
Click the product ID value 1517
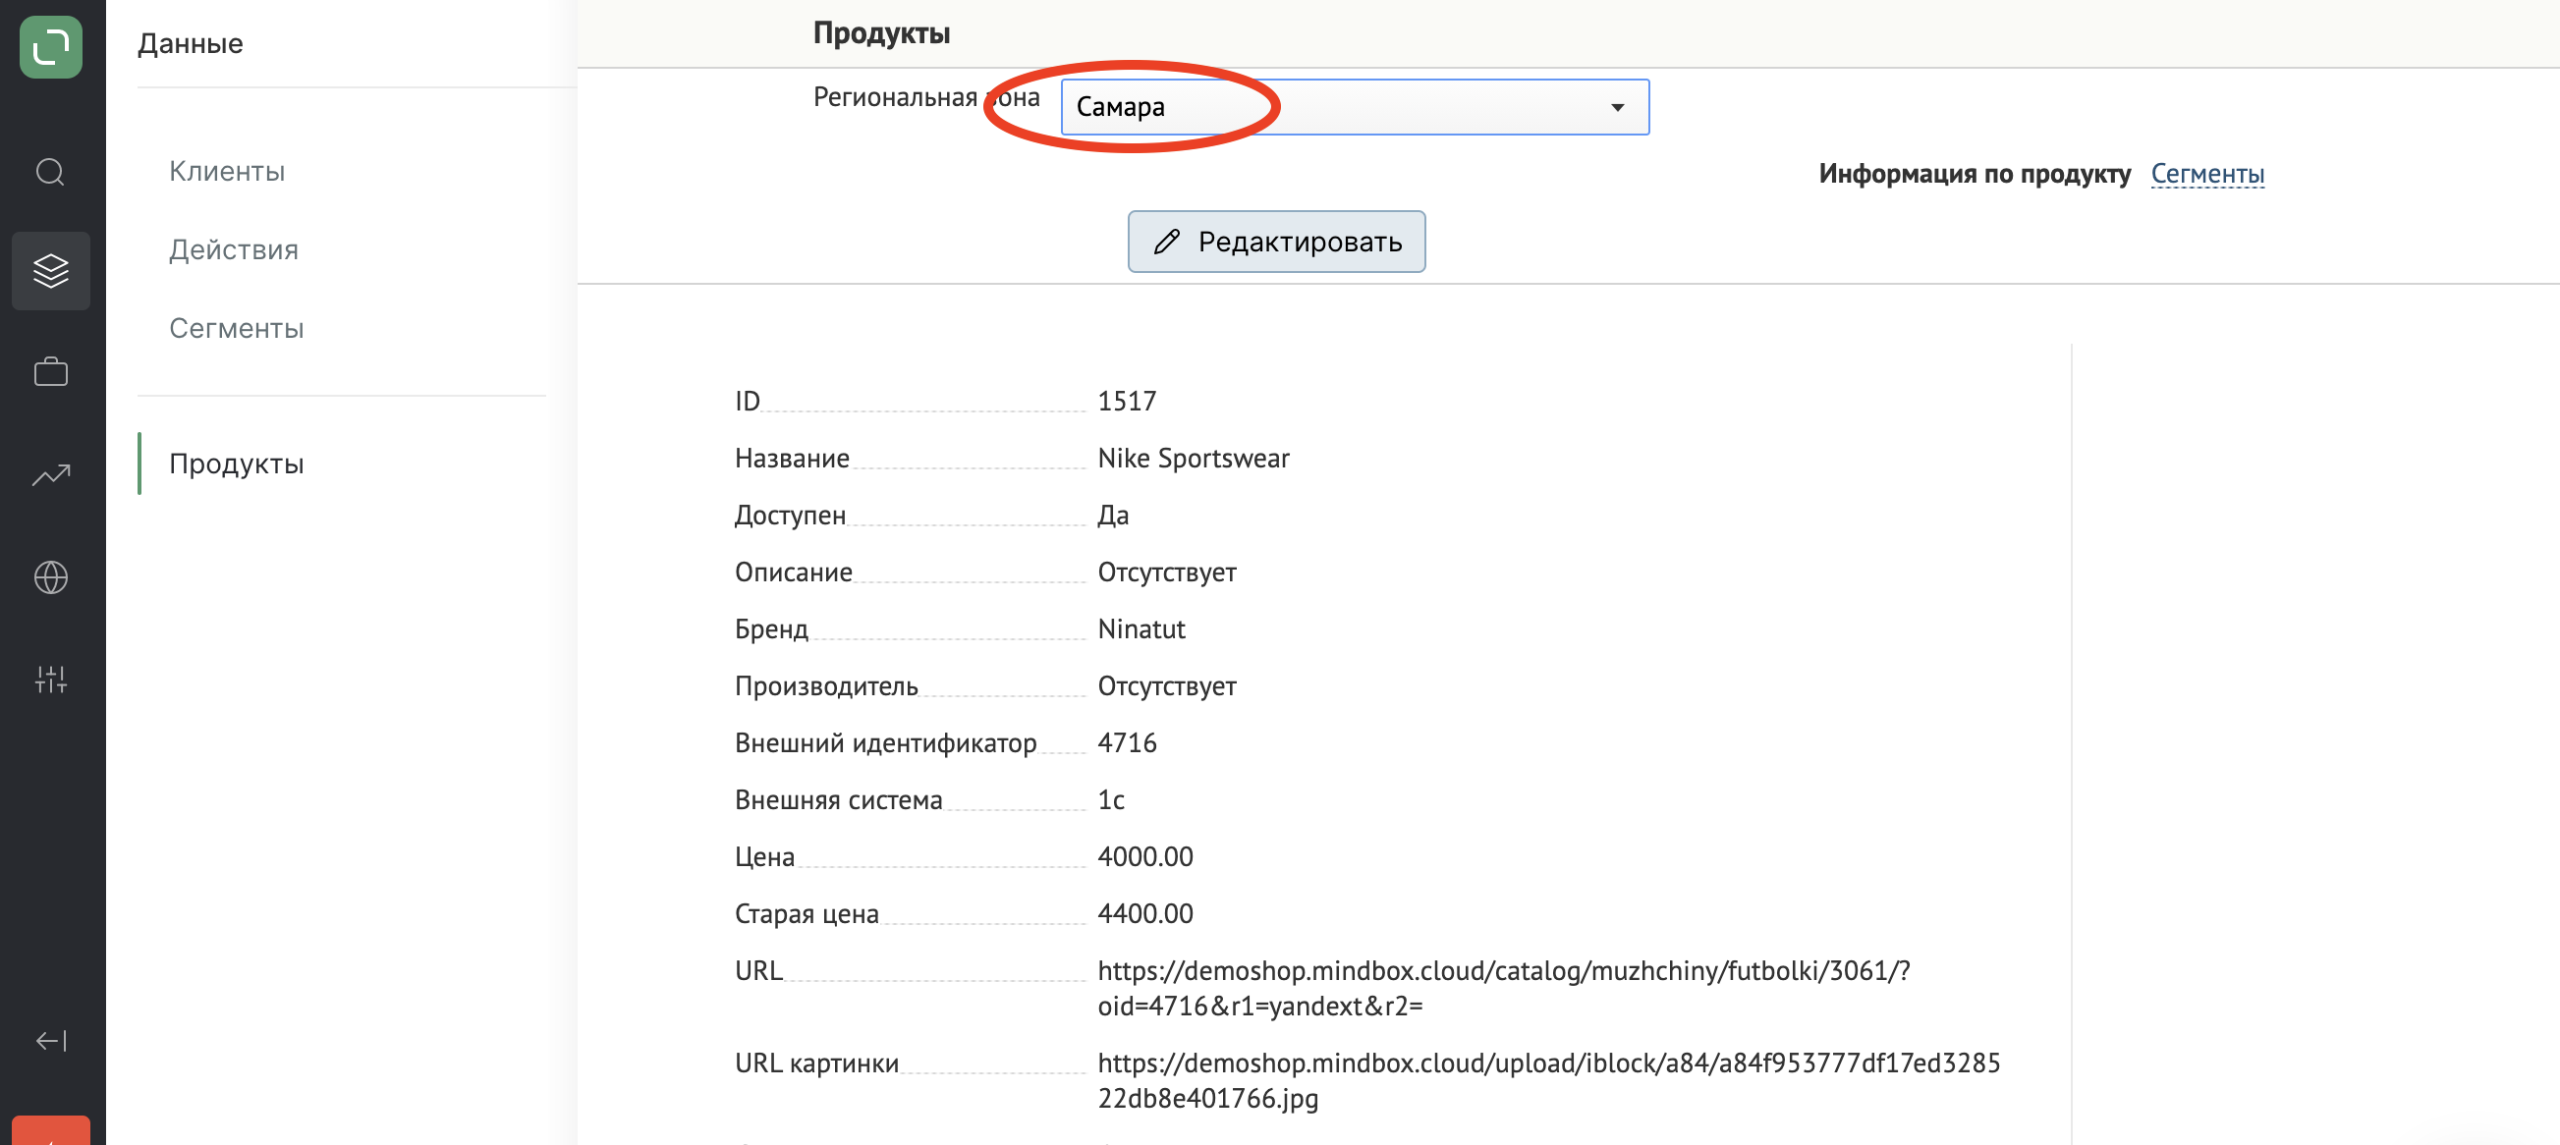[x=1127, y=402]
